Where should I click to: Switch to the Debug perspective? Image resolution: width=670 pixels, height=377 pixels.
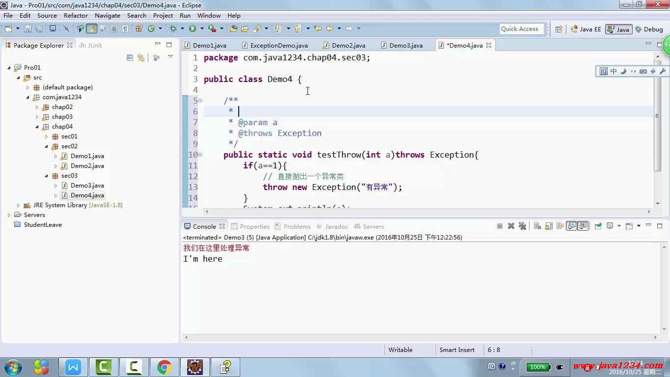pyautogui.click(x=649, y=29)
